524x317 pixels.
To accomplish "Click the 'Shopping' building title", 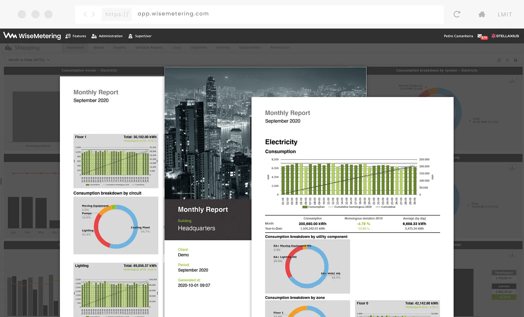I will [27, 48].
